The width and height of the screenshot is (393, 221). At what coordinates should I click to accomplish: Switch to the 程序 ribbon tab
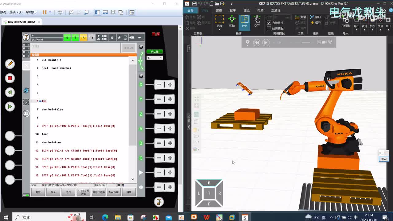coord(233,10)
